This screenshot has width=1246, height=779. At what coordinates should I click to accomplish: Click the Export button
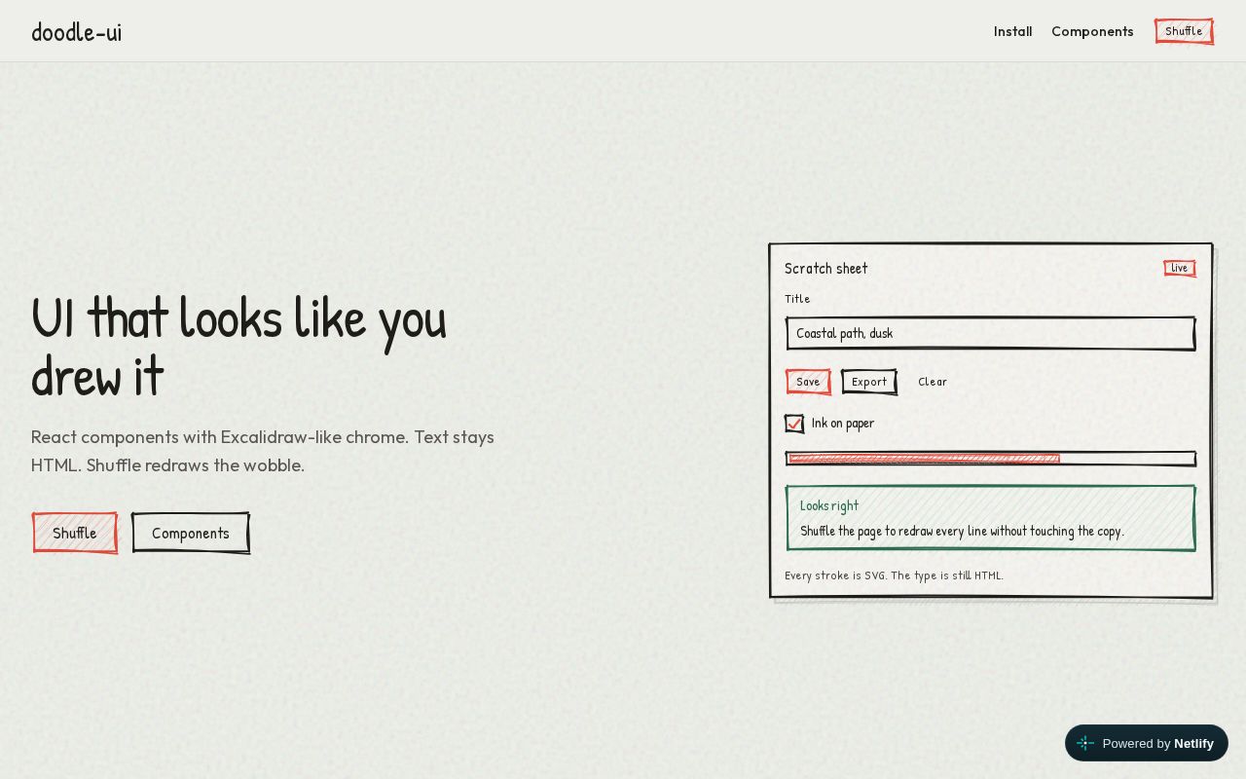tap(869, 382)
